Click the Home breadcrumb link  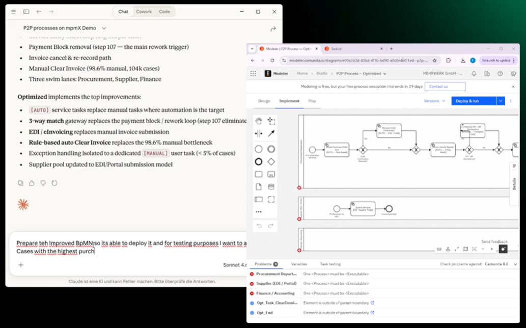click(302, 73)
